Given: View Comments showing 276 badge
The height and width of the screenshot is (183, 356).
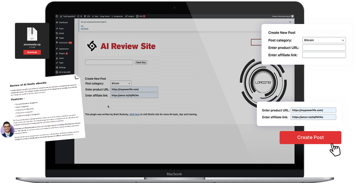Looking at the screenshot, I should (64, 43).
